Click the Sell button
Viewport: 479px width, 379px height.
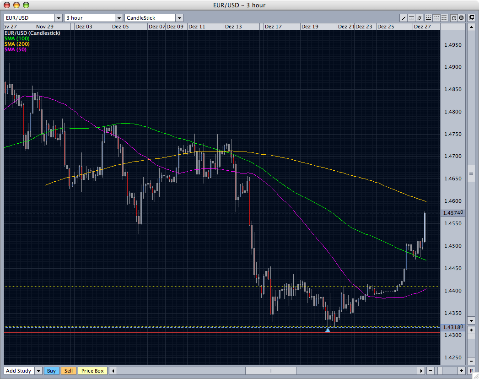click(69, 371)
